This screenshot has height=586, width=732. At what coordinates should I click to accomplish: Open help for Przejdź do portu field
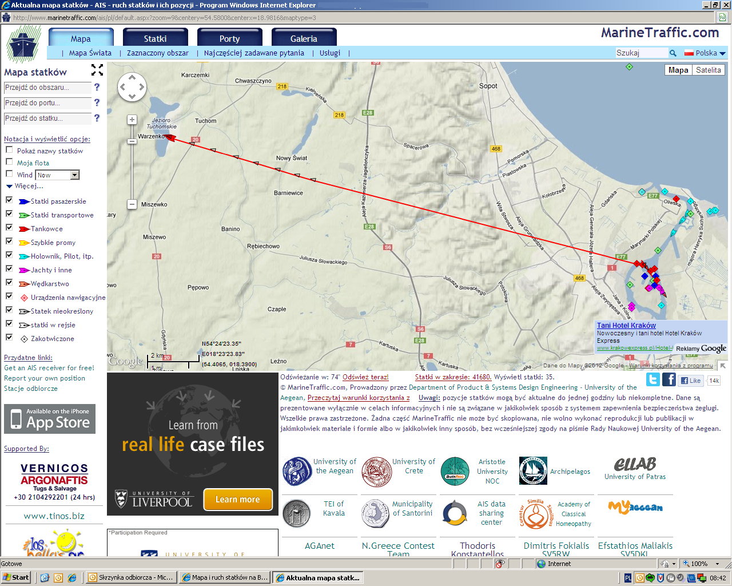(x=97, y=102)
